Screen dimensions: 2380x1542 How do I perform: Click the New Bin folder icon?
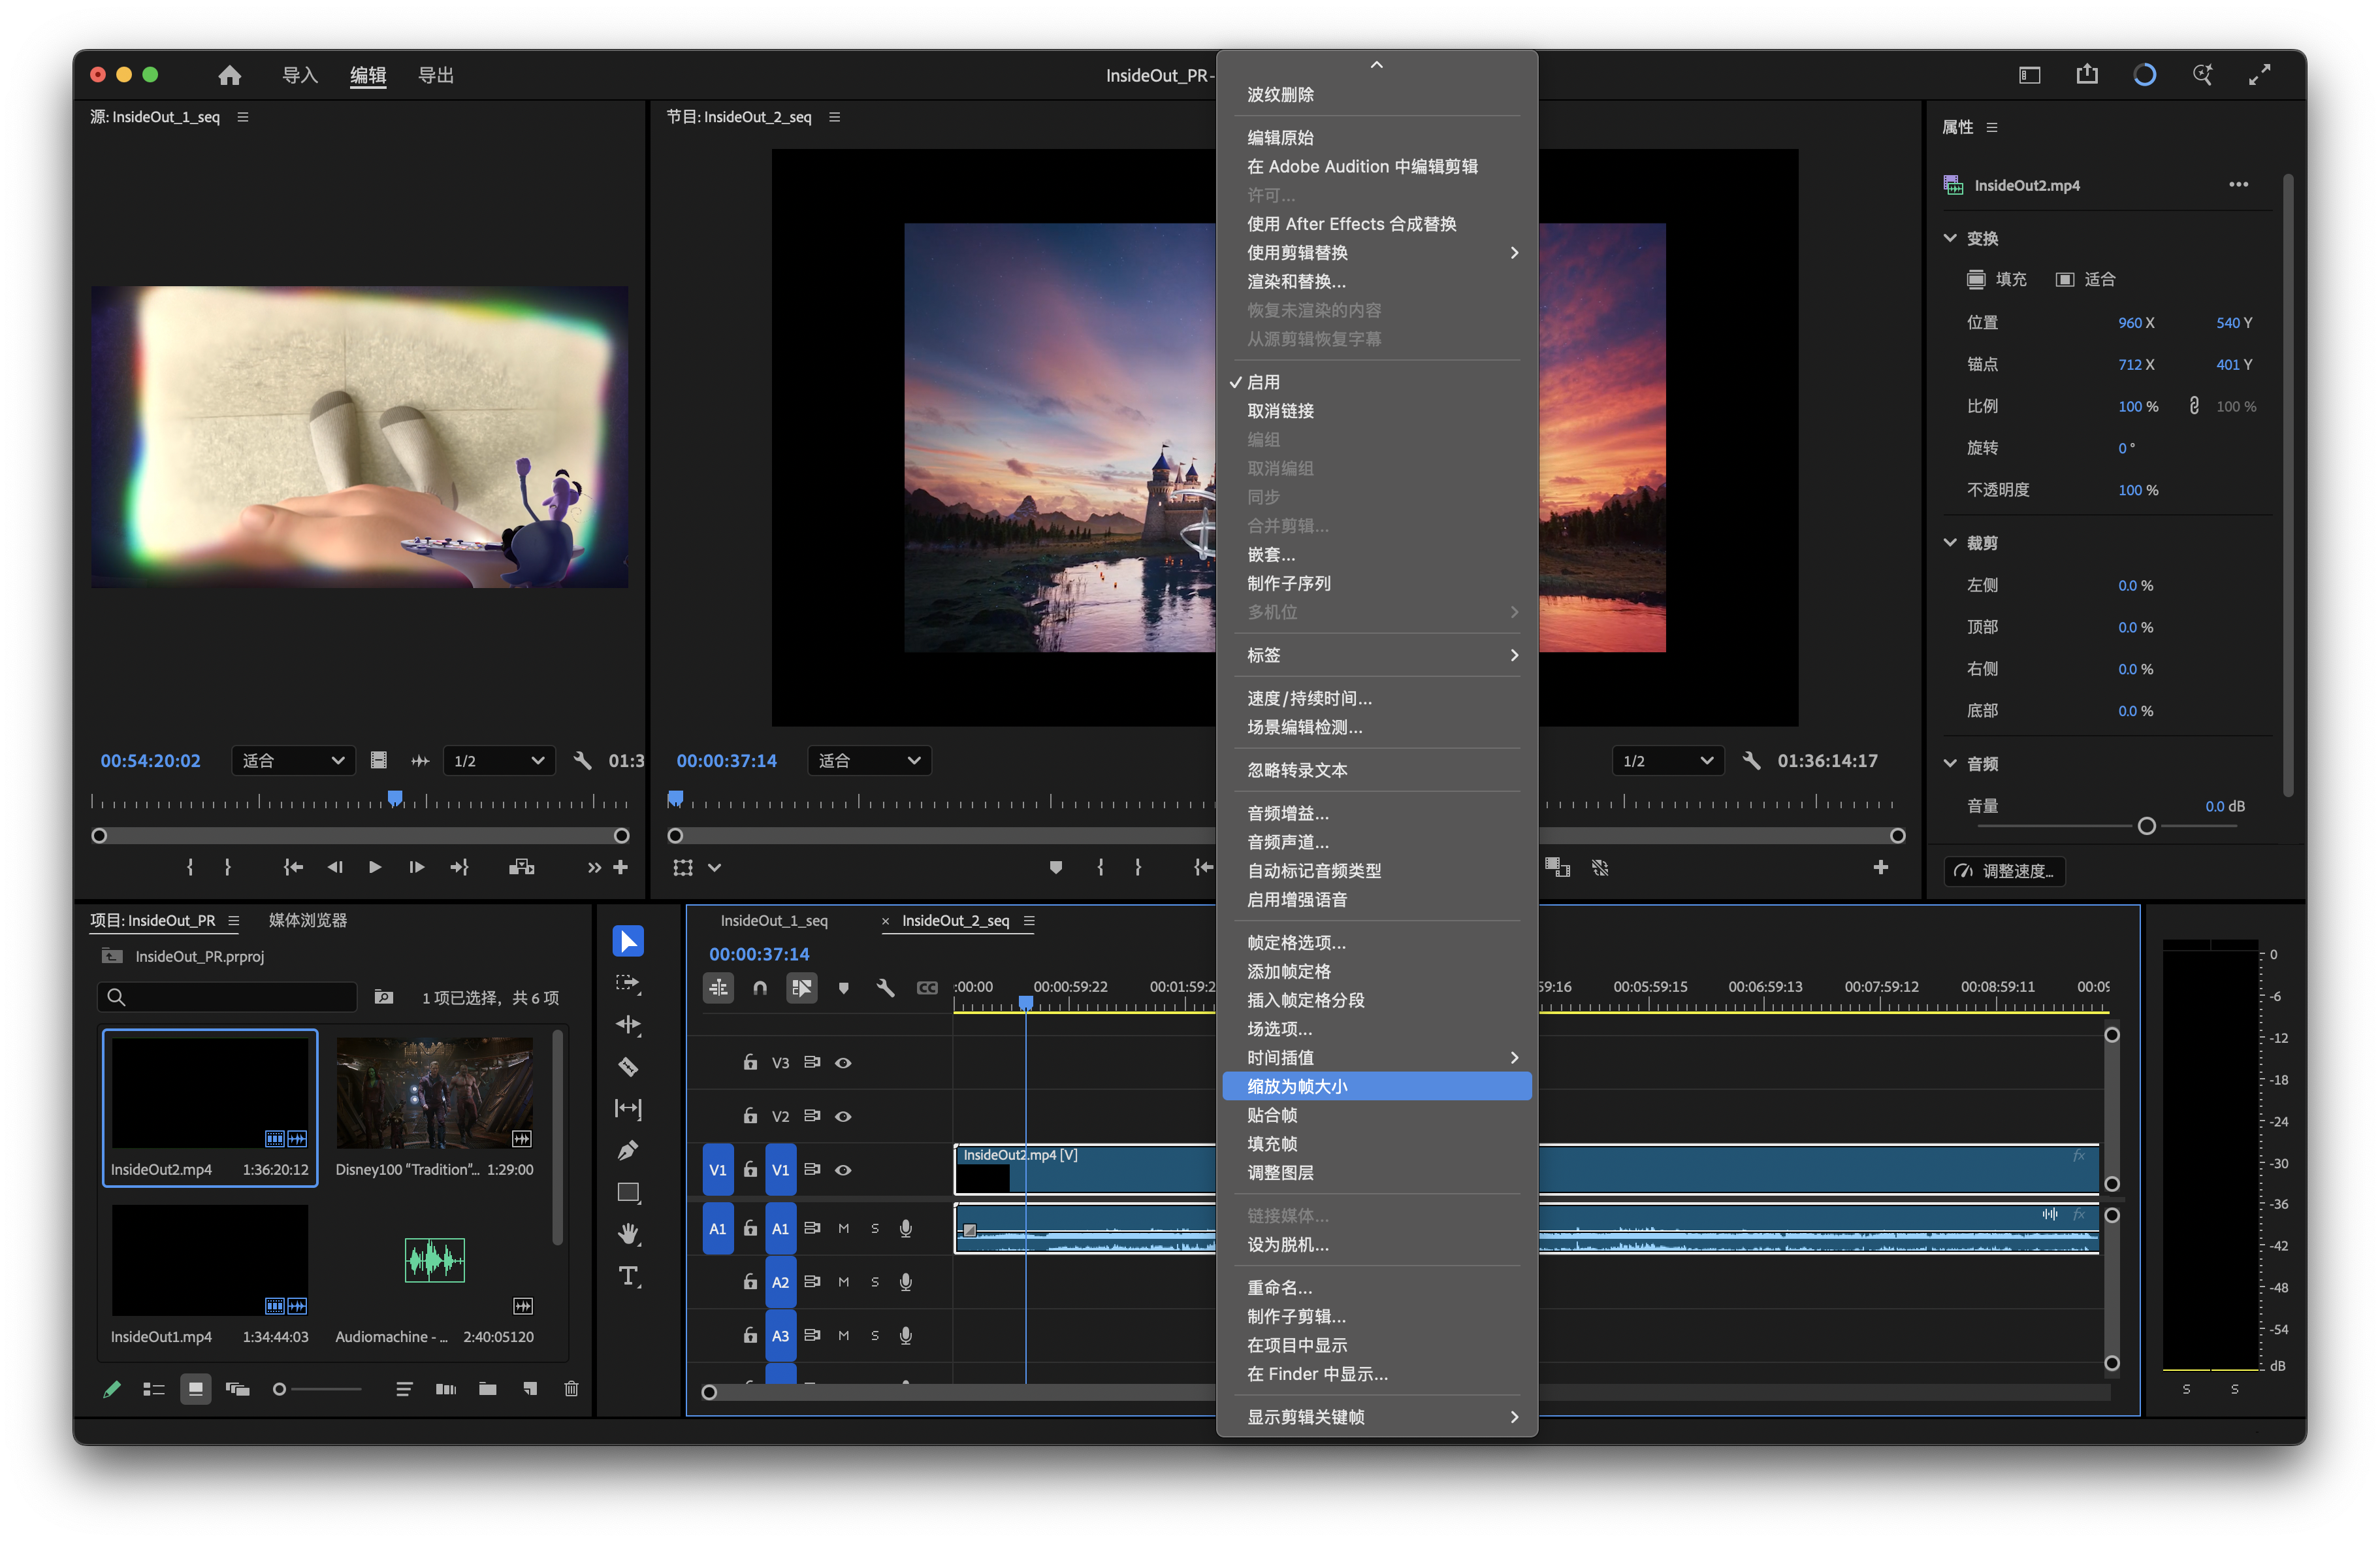pos(488,1389)
